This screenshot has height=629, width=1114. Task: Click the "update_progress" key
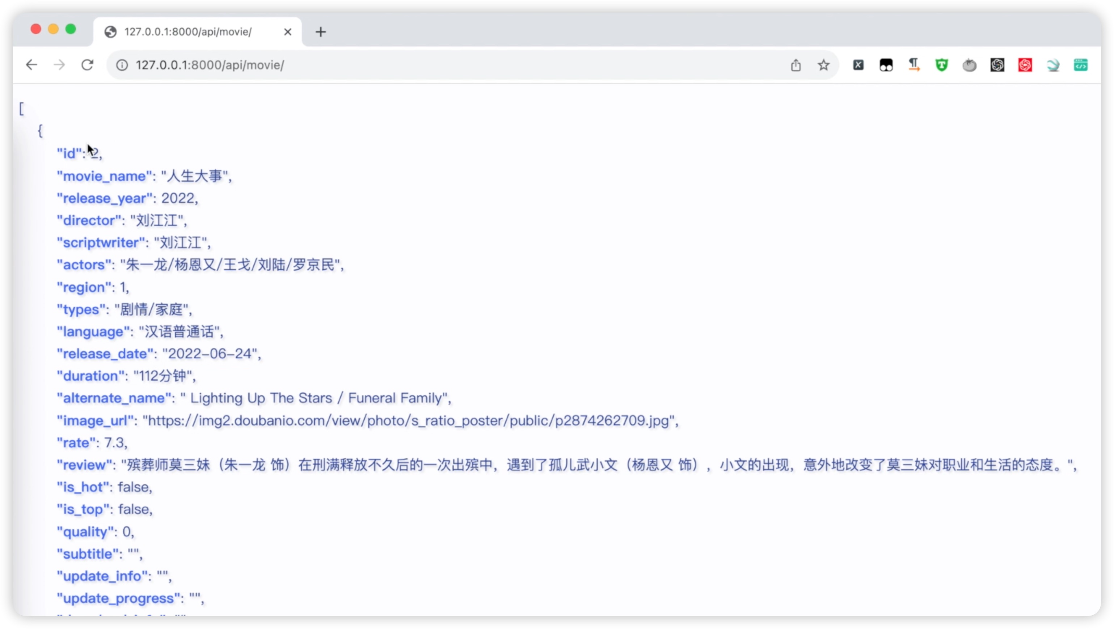[118, 599]
